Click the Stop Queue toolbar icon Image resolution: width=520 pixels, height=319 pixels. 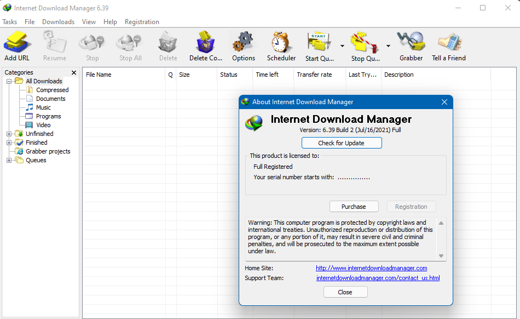[365, 43]
